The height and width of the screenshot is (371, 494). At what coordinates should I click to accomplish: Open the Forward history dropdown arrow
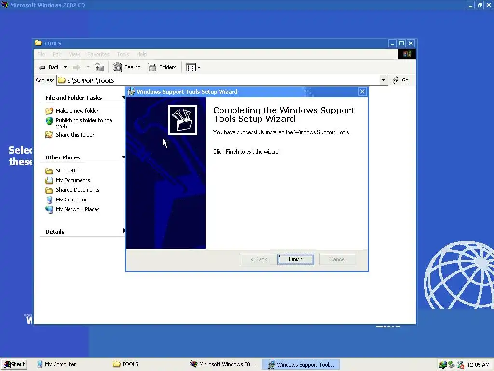[x=88, y=67]
